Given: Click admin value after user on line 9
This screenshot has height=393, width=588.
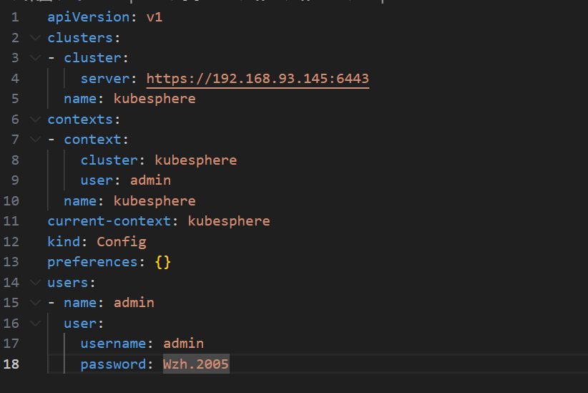Looking at the screenshot, I should pyautogui.click(x=150, y=180).
